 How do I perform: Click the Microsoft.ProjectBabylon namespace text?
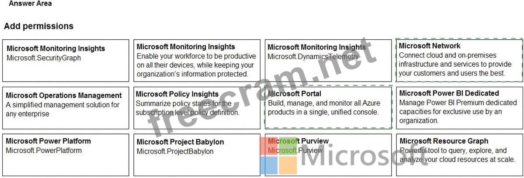175,151
